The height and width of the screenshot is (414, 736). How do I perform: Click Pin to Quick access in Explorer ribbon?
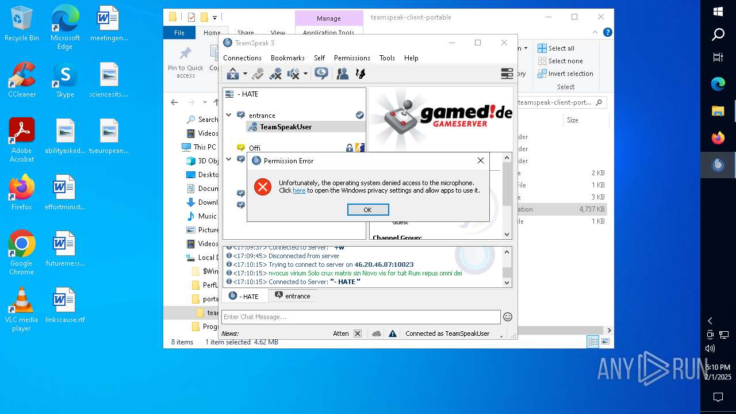click(185, 62)
